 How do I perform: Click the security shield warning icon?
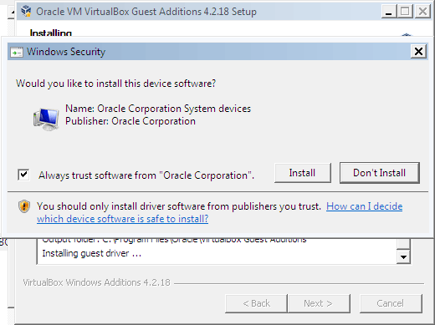pyautogui.click(x=24, y=206)
